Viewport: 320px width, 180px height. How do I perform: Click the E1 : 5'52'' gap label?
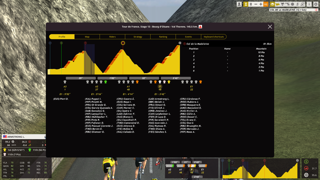65,94
